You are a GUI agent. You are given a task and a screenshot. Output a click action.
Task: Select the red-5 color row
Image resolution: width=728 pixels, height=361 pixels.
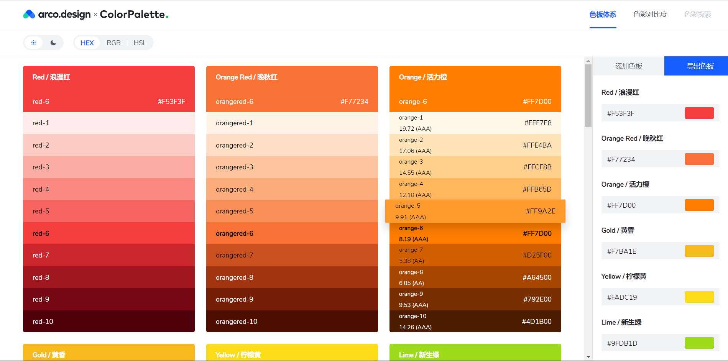coord(109,211)
